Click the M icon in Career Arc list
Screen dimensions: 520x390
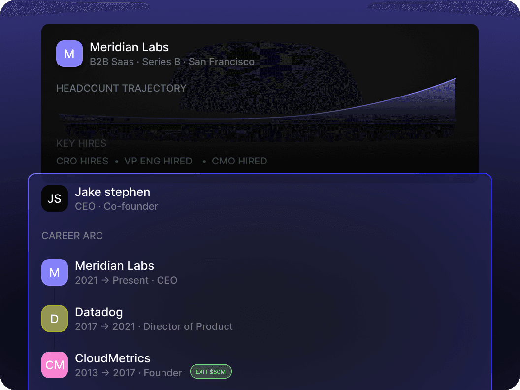click(55, 272)
